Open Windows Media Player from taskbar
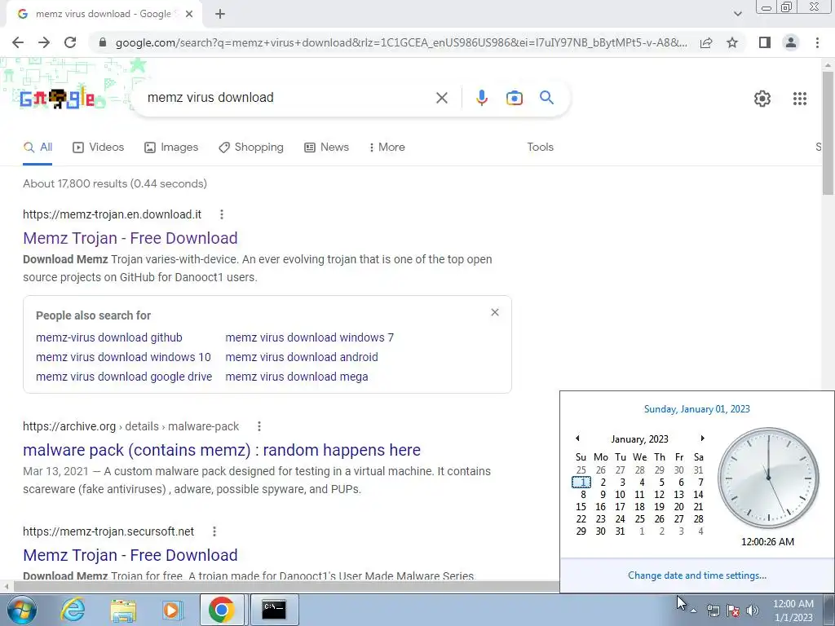 pyautogui.click(x=172, y=610)
